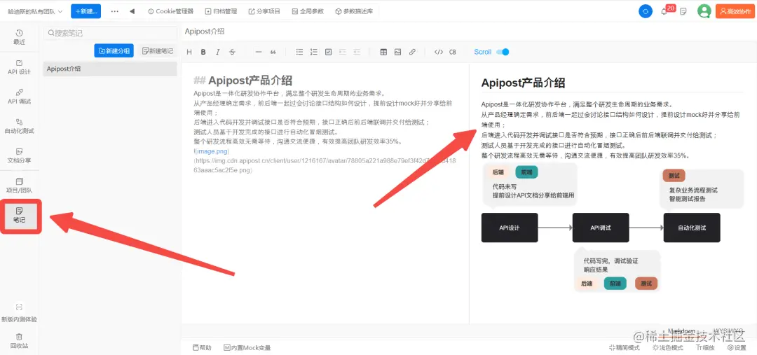Insert a table in the editor
The width and height of the screenshot is (757, 355).
click(x=383, y=52)
